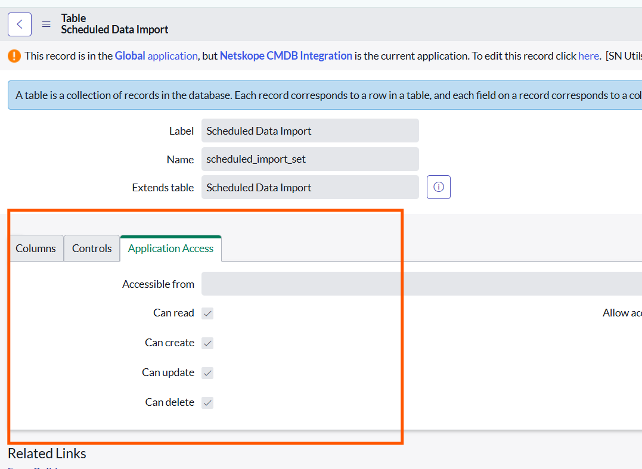Click the Related Links heading
642x469 pixels.
click(x=47, y=454)
